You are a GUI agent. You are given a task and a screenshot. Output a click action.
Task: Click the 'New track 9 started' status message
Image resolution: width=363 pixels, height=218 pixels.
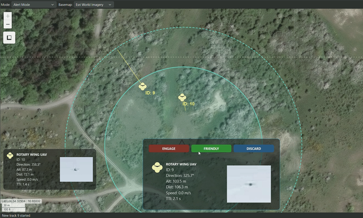(16, 215)
